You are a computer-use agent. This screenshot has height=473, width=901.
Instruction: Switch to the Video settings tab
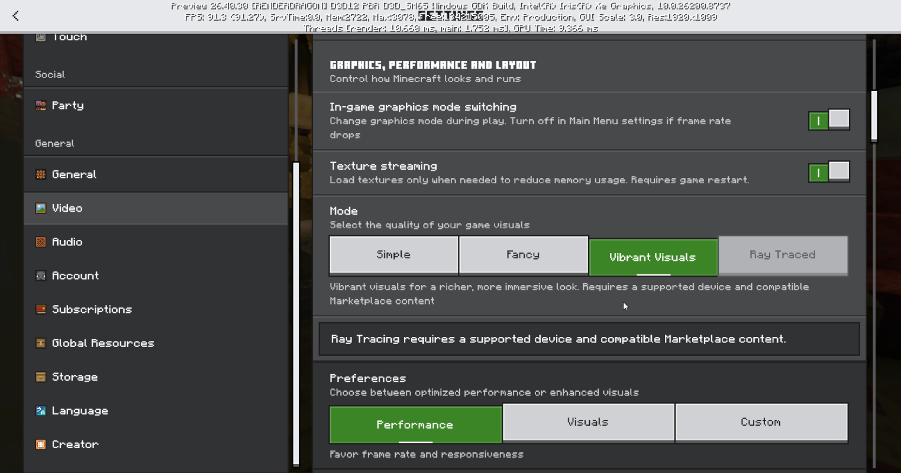point(156,208)
